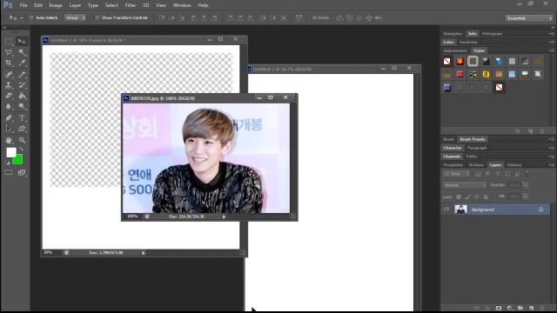The image size is (557, 313).
Task: Add a layer mask in Layers panel
Action: tap(499, 308)
